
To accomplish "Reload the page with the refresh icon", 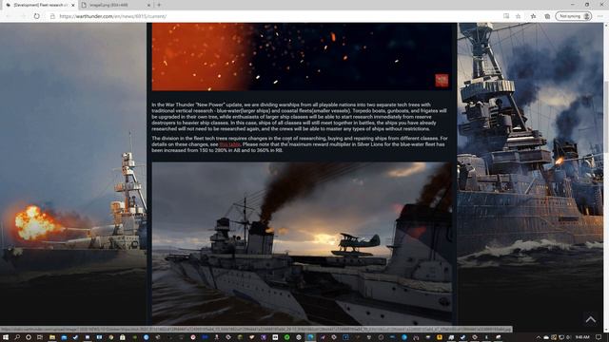I will click(x=36, y=16).
